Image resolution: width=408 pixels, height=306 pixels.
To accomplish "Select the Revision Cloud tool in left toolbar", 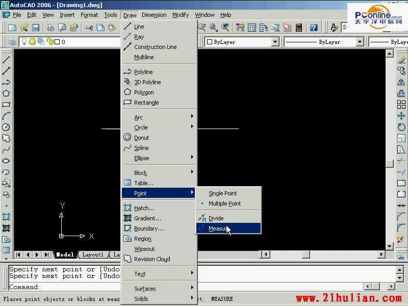I will [x=6, y=138].
